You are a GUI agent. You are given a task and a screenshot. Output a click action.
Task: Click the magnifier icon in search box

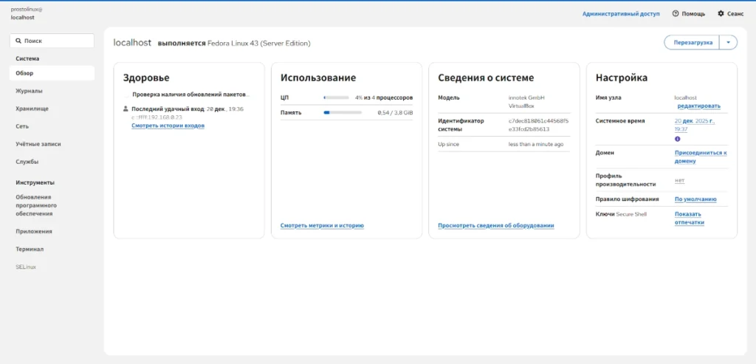pyautogui.click(x=18, y=41)
